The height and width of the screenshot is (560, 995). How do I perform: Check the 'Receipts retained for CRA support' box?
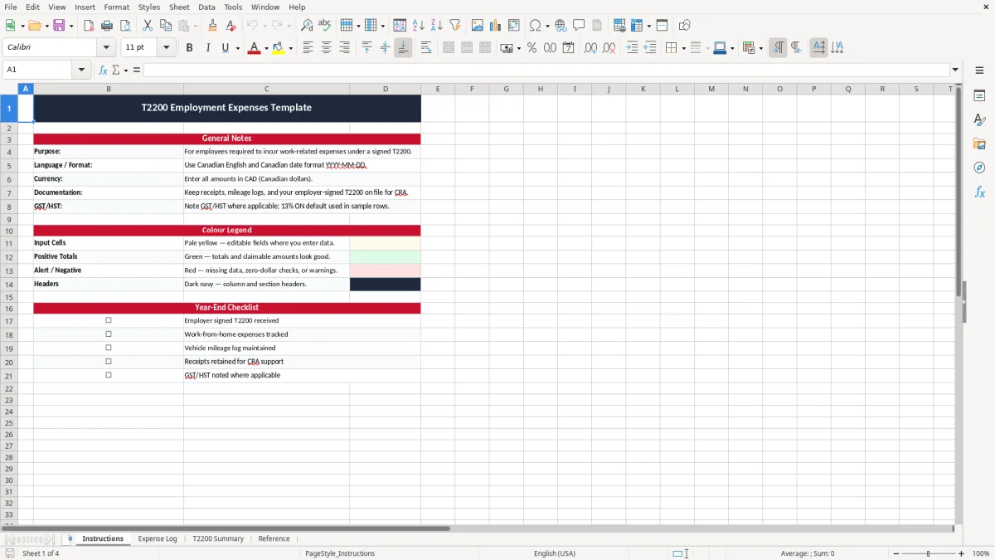point(109,362)
